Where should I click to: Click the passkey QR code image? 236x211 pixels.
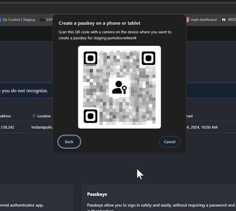[119, 87]
